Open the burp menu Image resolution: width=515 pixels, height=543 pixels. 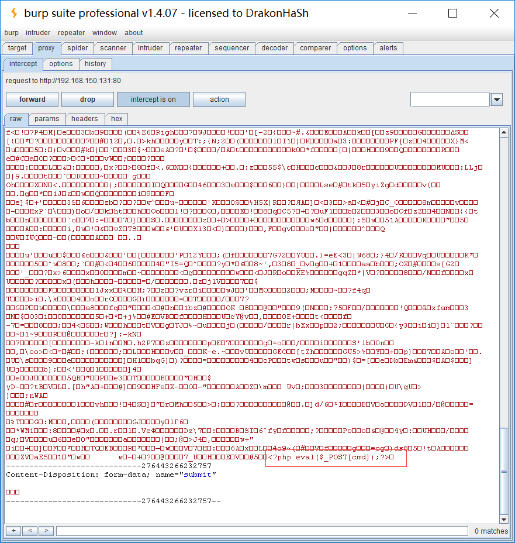12,33
